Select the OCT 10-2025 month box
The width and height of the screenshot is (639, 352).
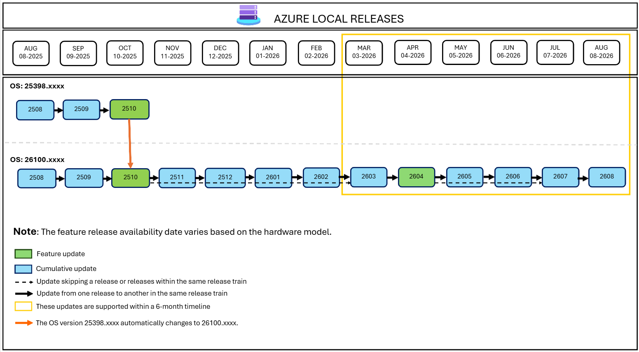click(125, 53)
